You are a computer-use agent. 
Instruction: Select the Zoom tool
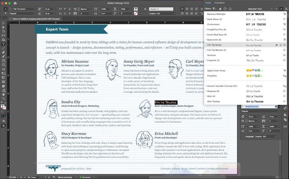(3, 98)
